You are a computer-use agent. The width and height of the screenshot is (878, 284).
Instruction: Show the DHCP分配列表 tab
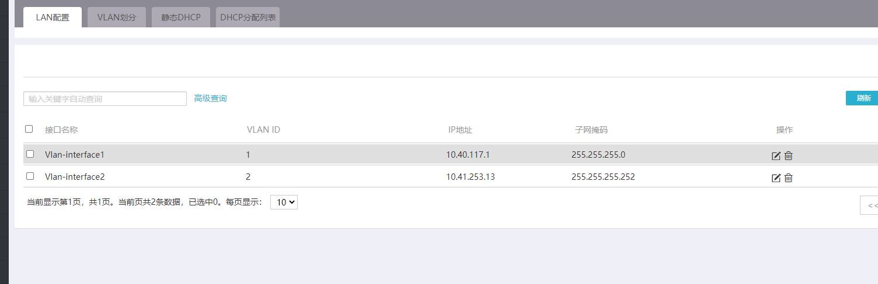(248, 17)
